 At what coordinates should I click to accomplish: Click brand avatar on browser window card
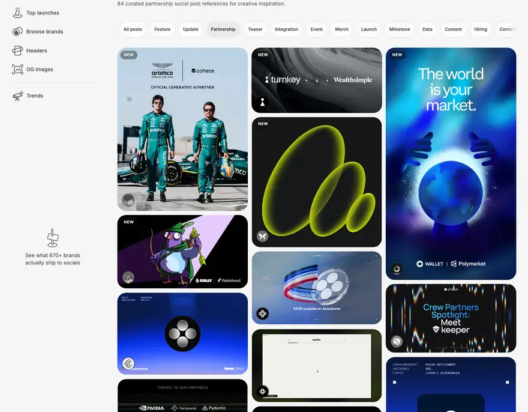263,392
